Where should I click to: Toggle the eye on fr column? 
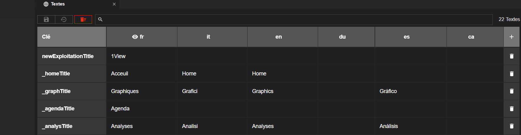click(135, 37)
